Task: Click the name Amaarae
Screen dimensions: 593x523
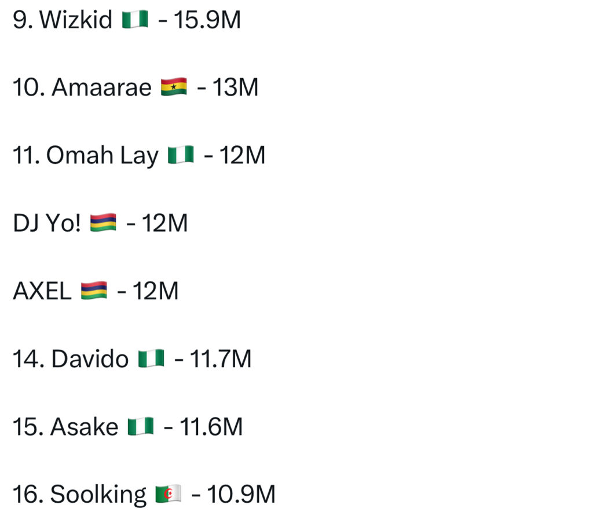Action: (x=101, y=88)
